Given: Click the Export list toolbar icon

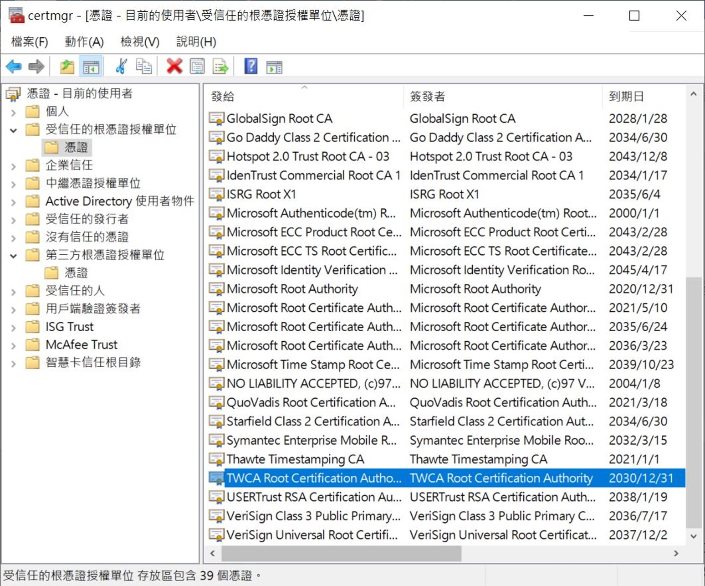Looking at the screenshot, I should coord(220,67).
